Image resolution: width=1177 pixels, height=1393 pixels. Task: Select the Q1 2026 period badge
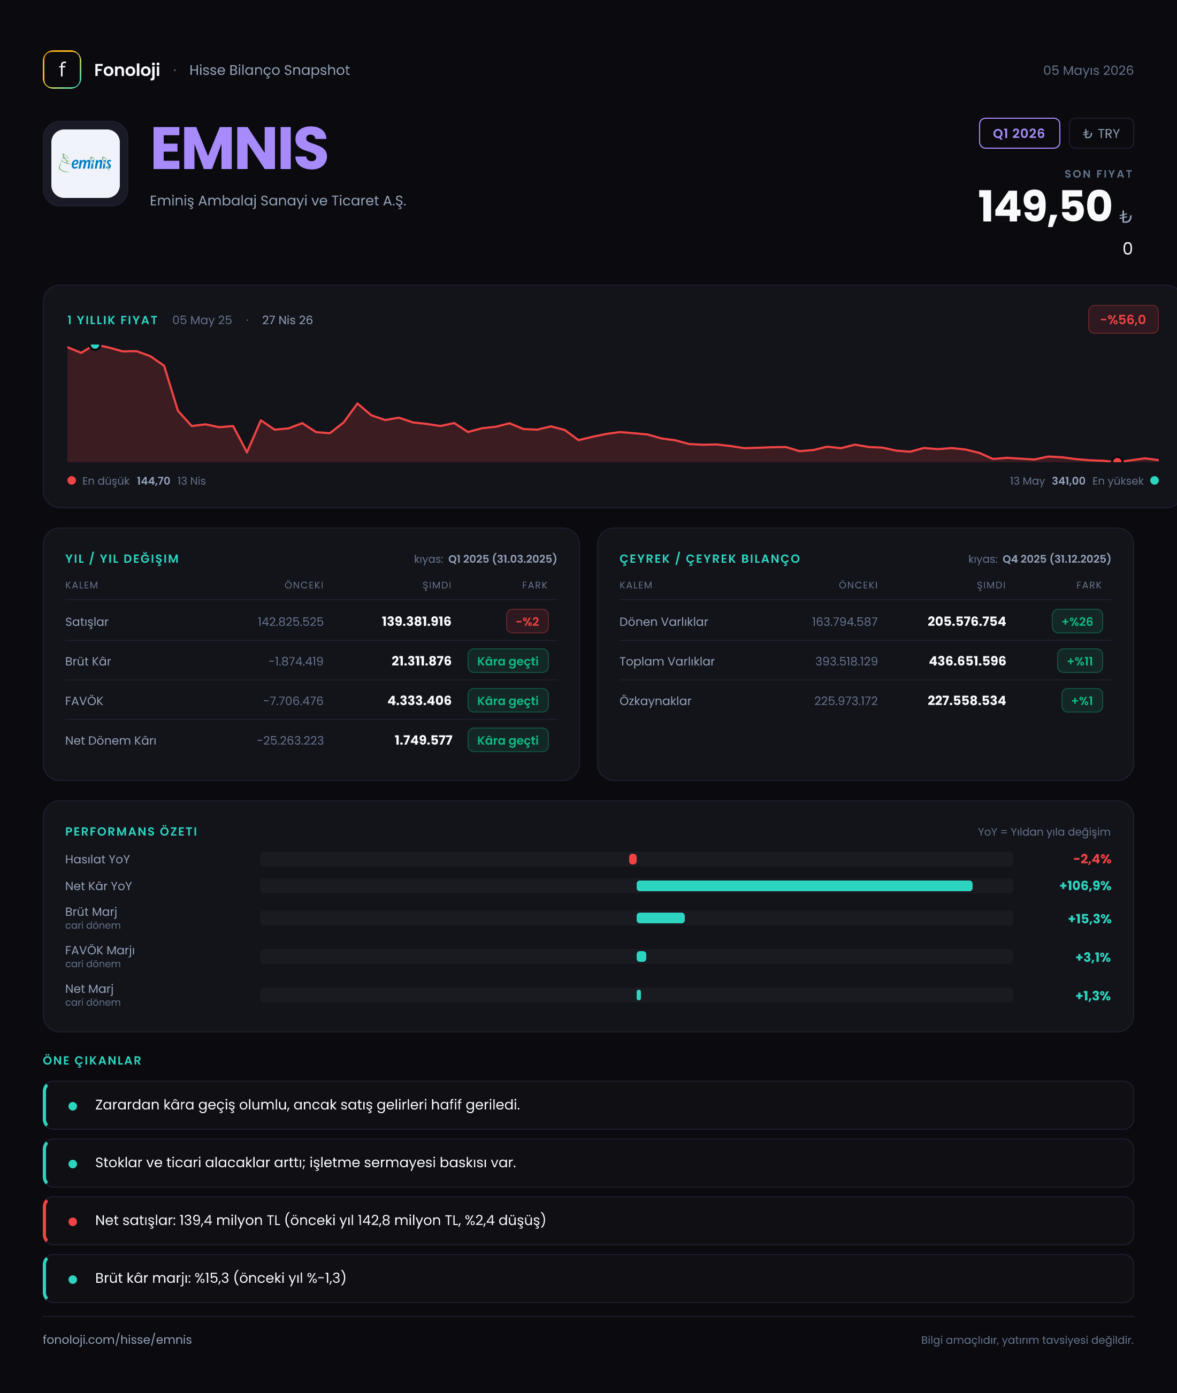[x=1019, y=133]
